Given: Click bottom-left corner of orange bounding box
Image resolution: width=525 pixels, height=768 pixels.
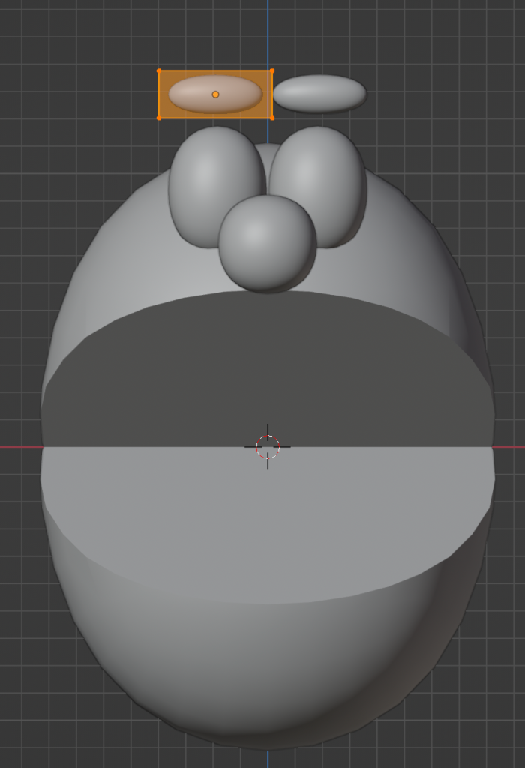Looking at the screenshot, I should 159,118.
